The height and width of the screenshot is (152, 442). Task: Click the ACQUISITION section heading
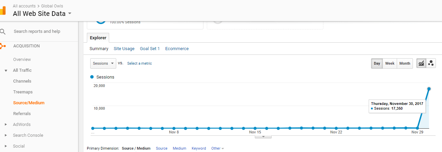26,46
